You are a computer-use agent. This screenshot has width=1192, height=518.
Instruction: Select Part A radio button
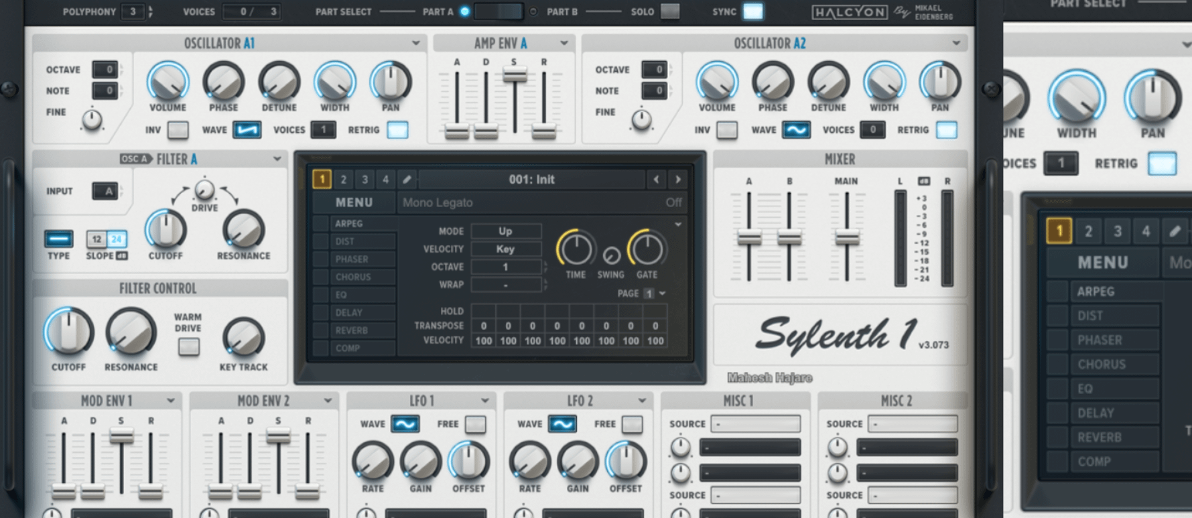(464, 11)
